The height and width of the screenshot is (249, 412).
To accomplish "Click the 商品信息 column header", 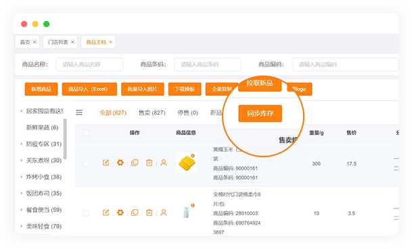I will [186, 133].
